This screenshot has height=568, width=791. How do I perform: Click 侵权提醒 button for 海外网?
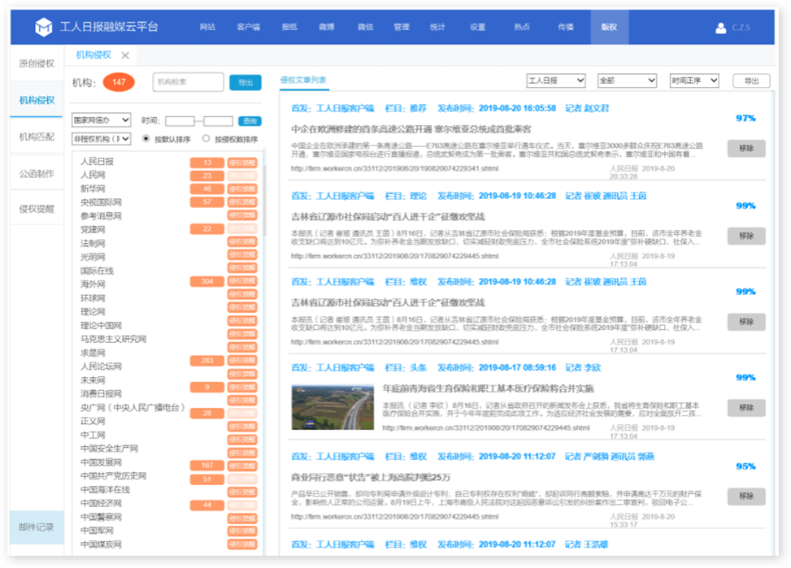click(242, 281)
